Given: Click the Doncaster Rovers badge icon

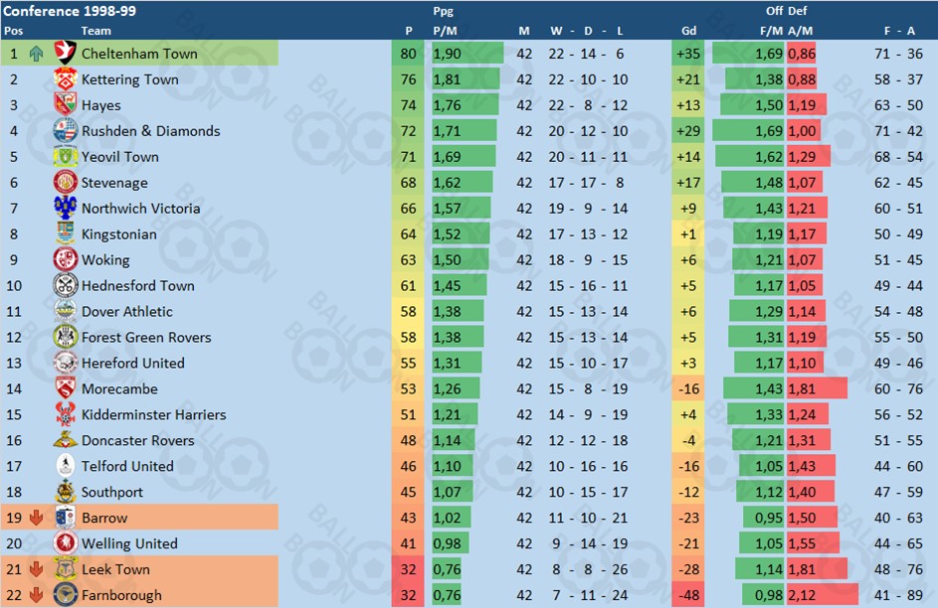Looking at the screenshot, I should (66, 441).
